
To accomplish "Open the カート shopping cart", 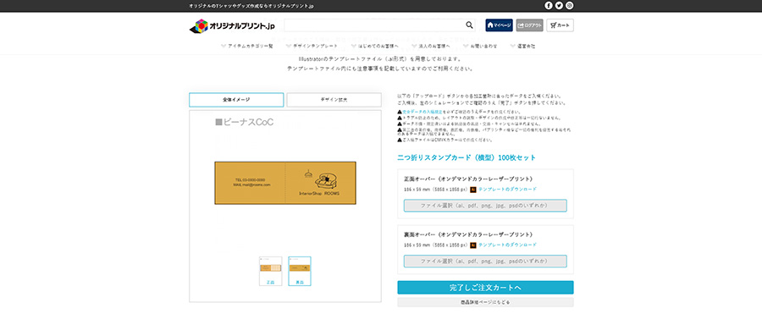I will [560, 25].
